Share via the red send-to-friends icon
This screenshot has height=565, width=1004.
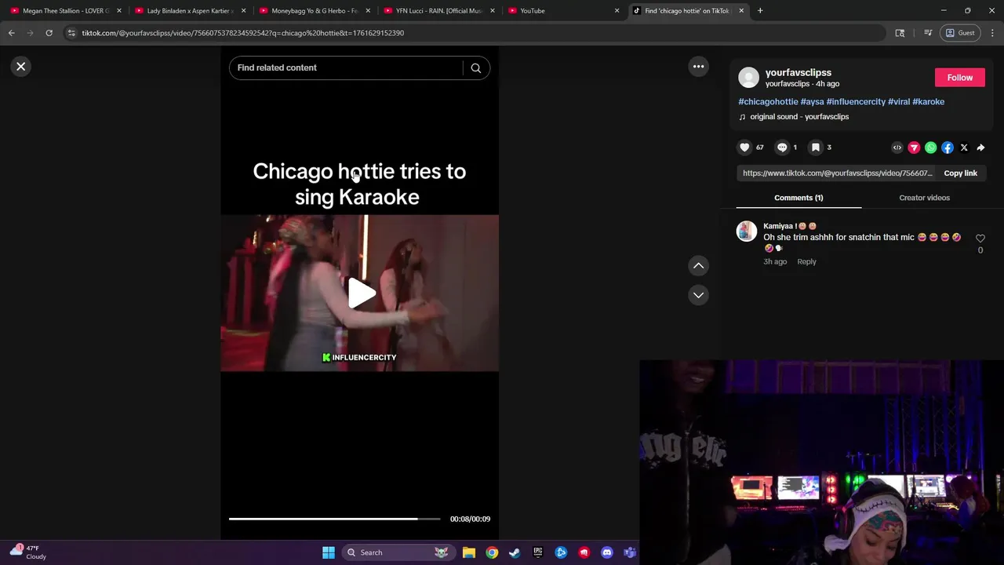point(914,148)
